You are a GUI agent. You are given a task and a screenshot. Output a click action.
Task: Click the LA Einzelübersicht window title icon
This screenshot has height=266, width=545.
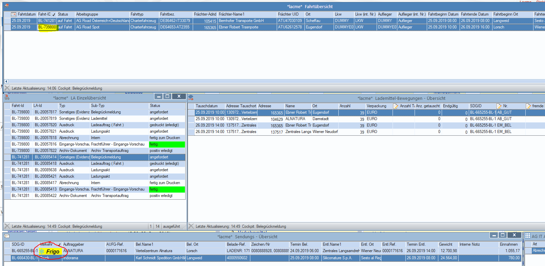pyautogui.click(x=7, y=98)
